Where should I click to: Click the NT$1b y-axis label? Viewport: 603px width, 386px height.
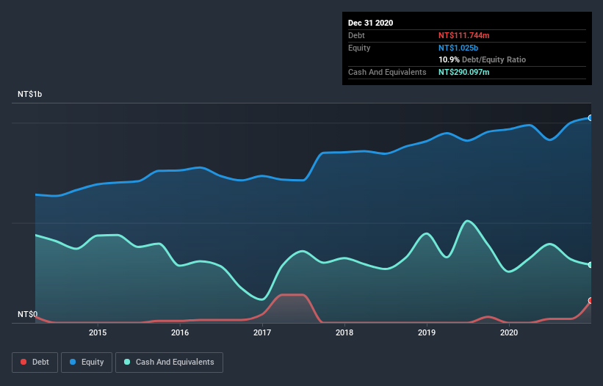[x=29, y=94]
